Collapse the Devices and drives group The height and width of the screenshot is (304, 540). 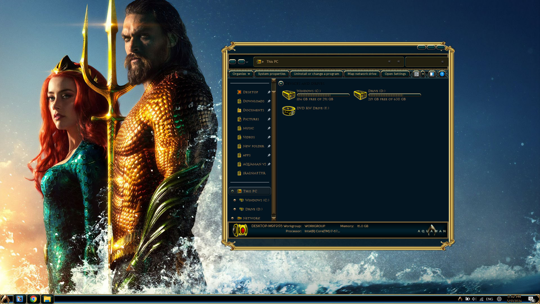click(281, 83)
